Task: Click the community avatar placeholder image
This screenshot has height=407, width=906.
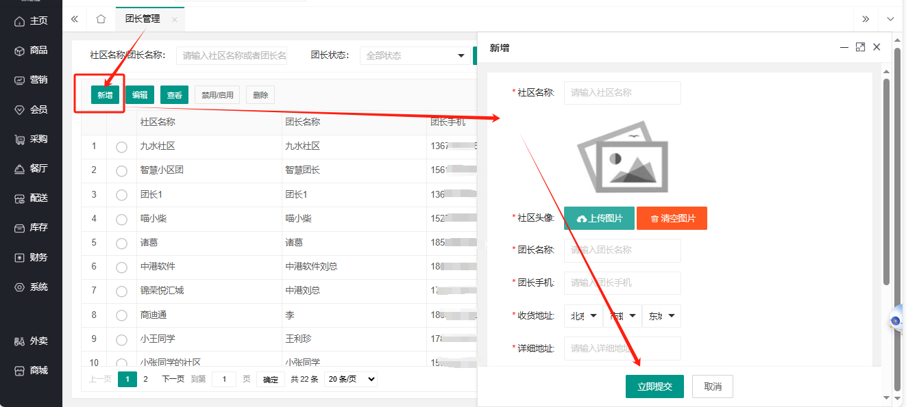Action: point(623,157)
